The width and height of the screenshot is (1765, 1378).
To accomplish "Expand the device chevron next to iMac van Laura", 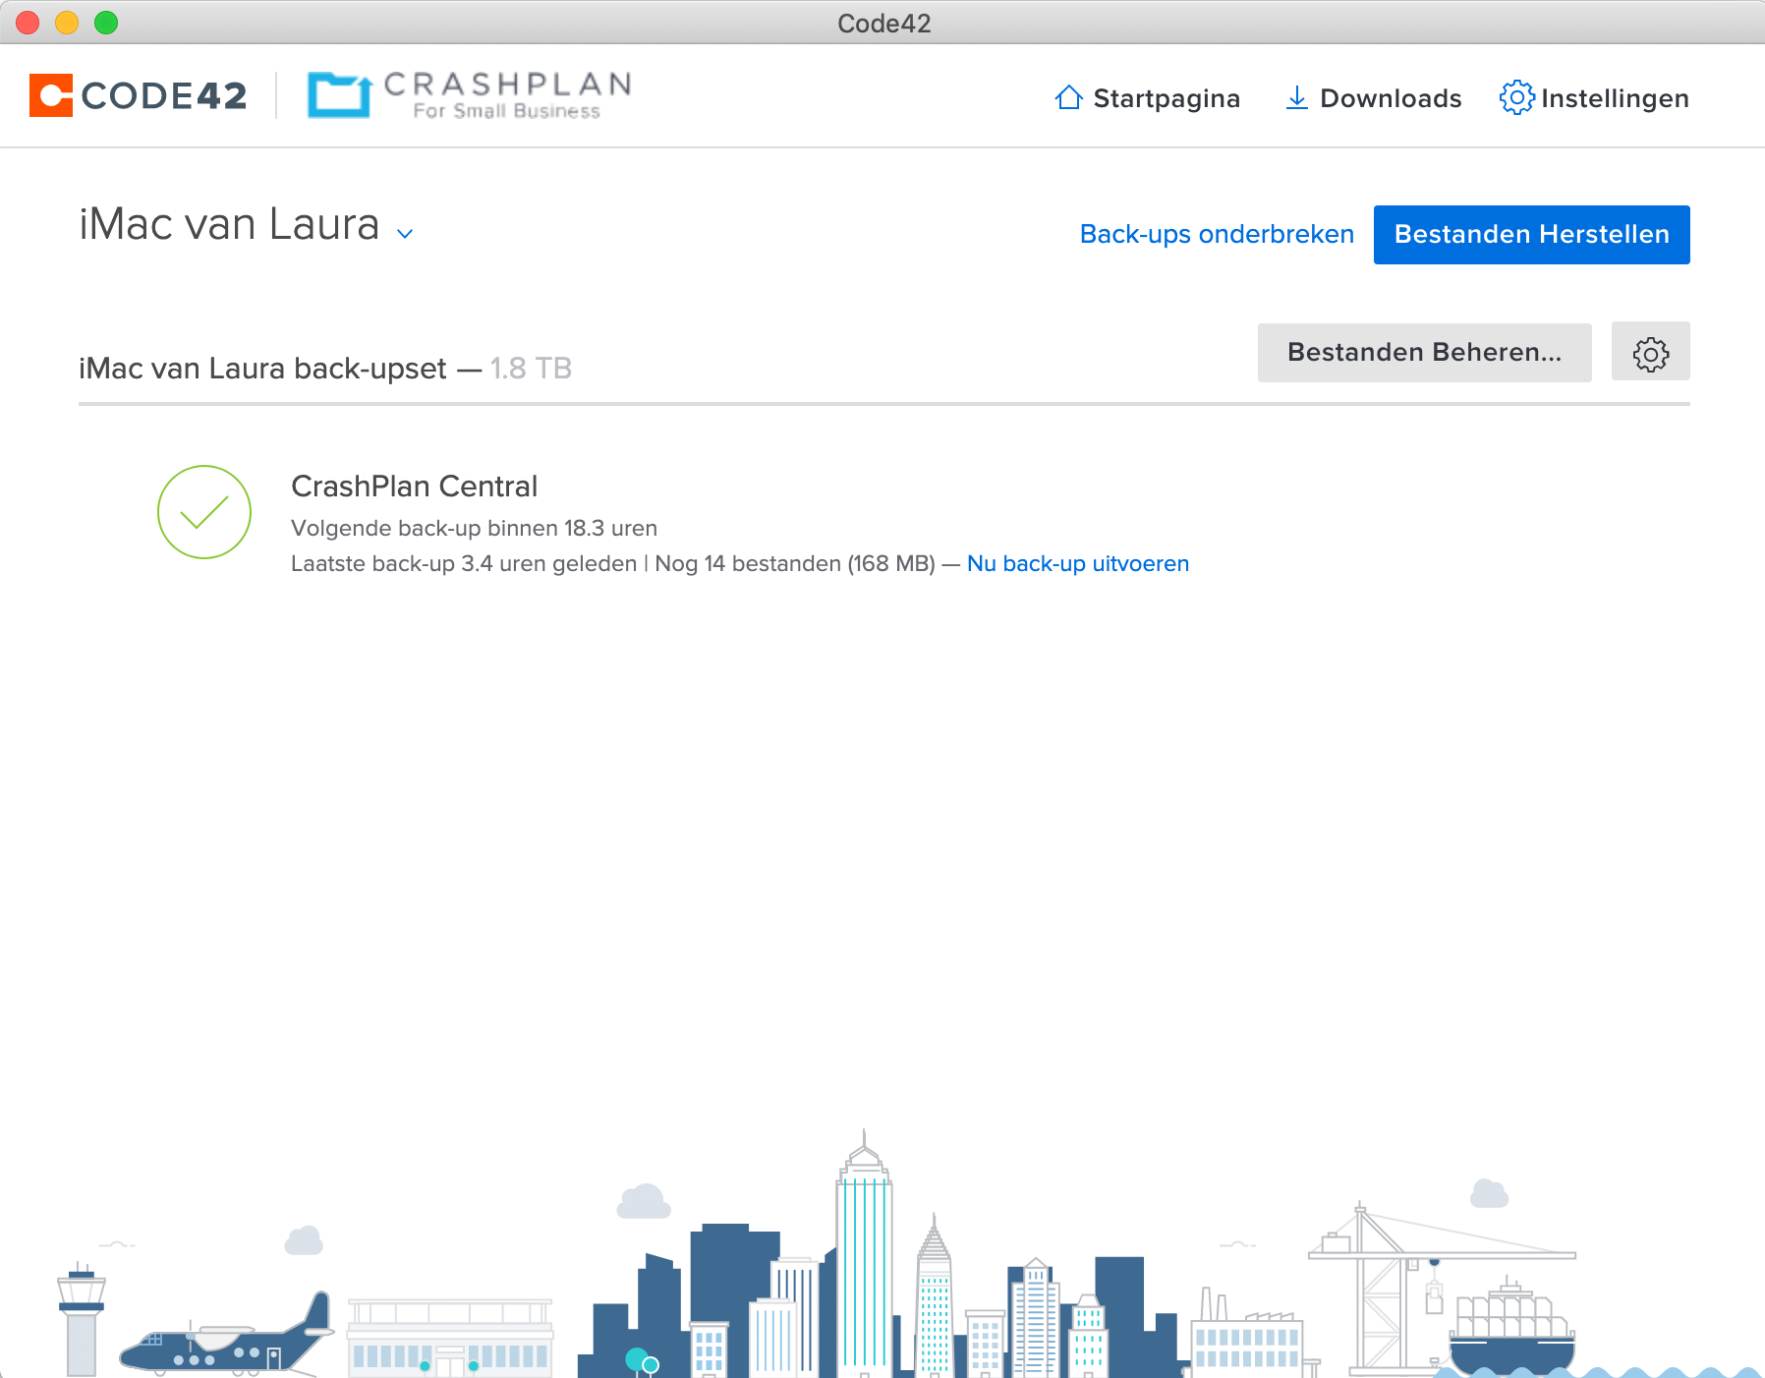I will [x=405, y=234].
